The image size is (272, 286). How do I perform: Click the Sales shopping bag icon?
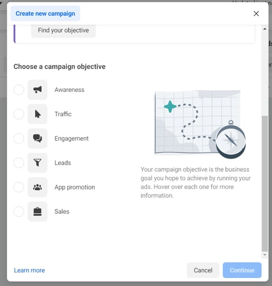click(37, 212)
